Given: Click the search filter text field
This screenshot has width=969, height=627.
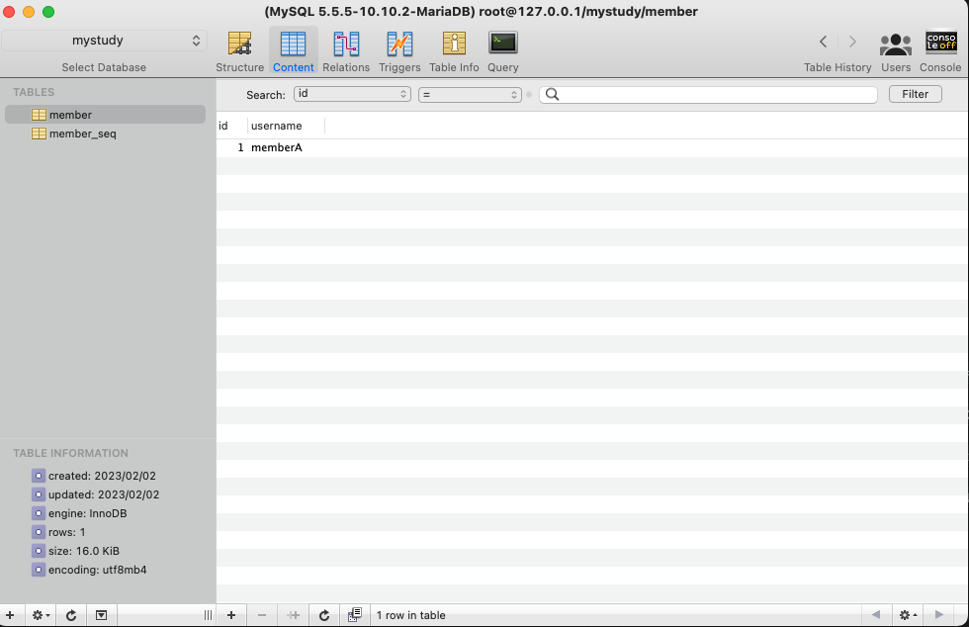Looking at the screenshot, I should (x=708, y=94).
